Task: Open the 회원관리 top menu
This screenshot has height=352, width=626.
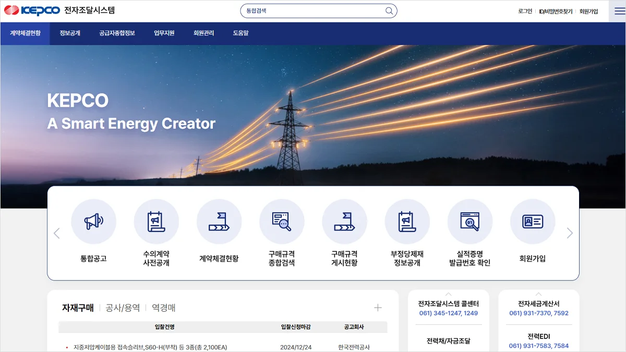Action: pyautogui.click(x=203, y=33)
